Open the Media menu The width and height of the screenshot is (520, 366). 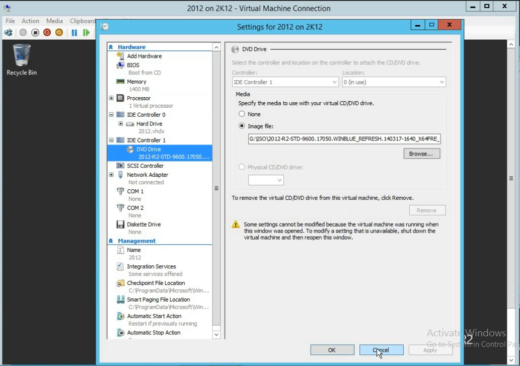pos(54,21)
